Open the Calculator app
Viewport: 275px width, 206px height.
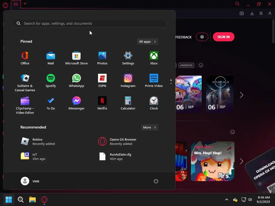[x=128, y=104]
